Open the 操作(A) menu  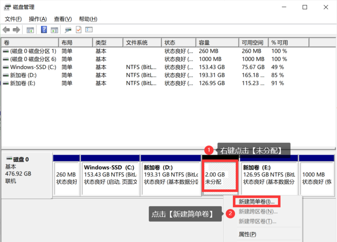click(x=37, y=19)
